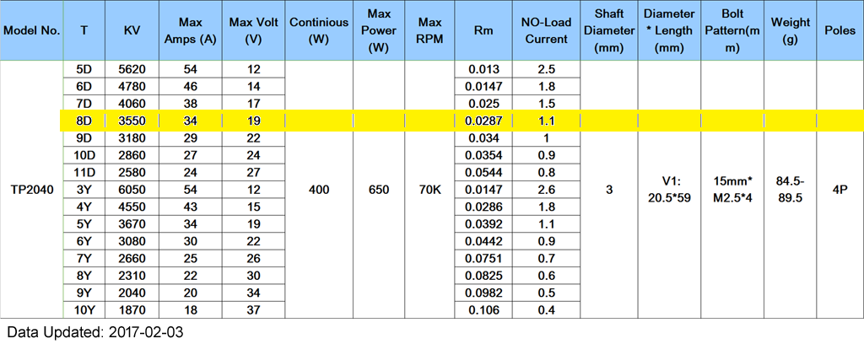Click the "8Y" winding cell
This screenshot has height=344, width=864.
pyautogui.click(x=84, y=275)
